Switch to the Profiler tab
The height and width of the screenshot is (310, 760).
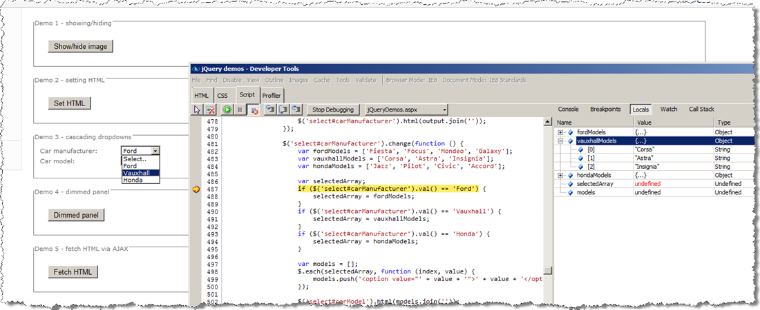[272, 95]
